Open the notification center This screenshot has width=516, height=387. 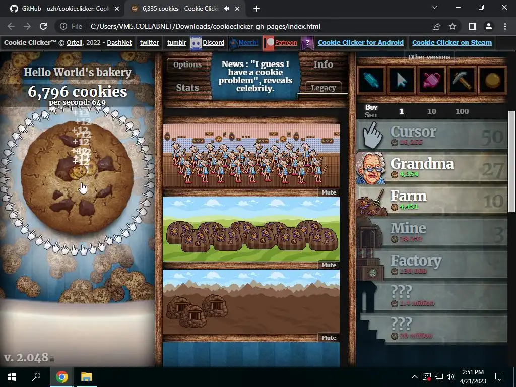[x=499, y=377]
